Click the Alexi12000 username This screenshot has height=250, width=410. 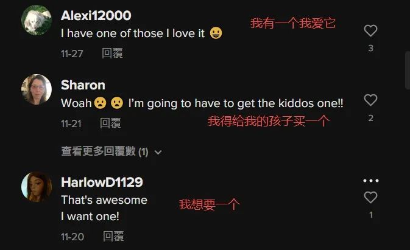pos(96,16)
